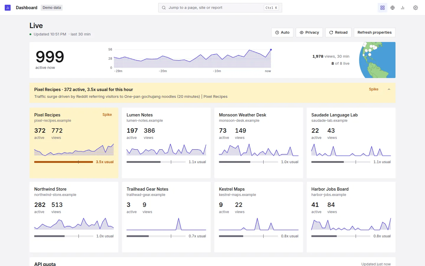Click the 999 active now count
425x266 pixels.
(50, 57)
